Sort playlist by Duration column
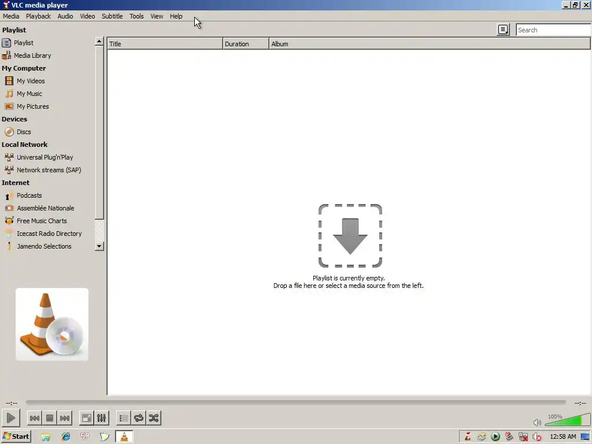The width and height of the screenshot is (592, 444). (x=246, y=44)
